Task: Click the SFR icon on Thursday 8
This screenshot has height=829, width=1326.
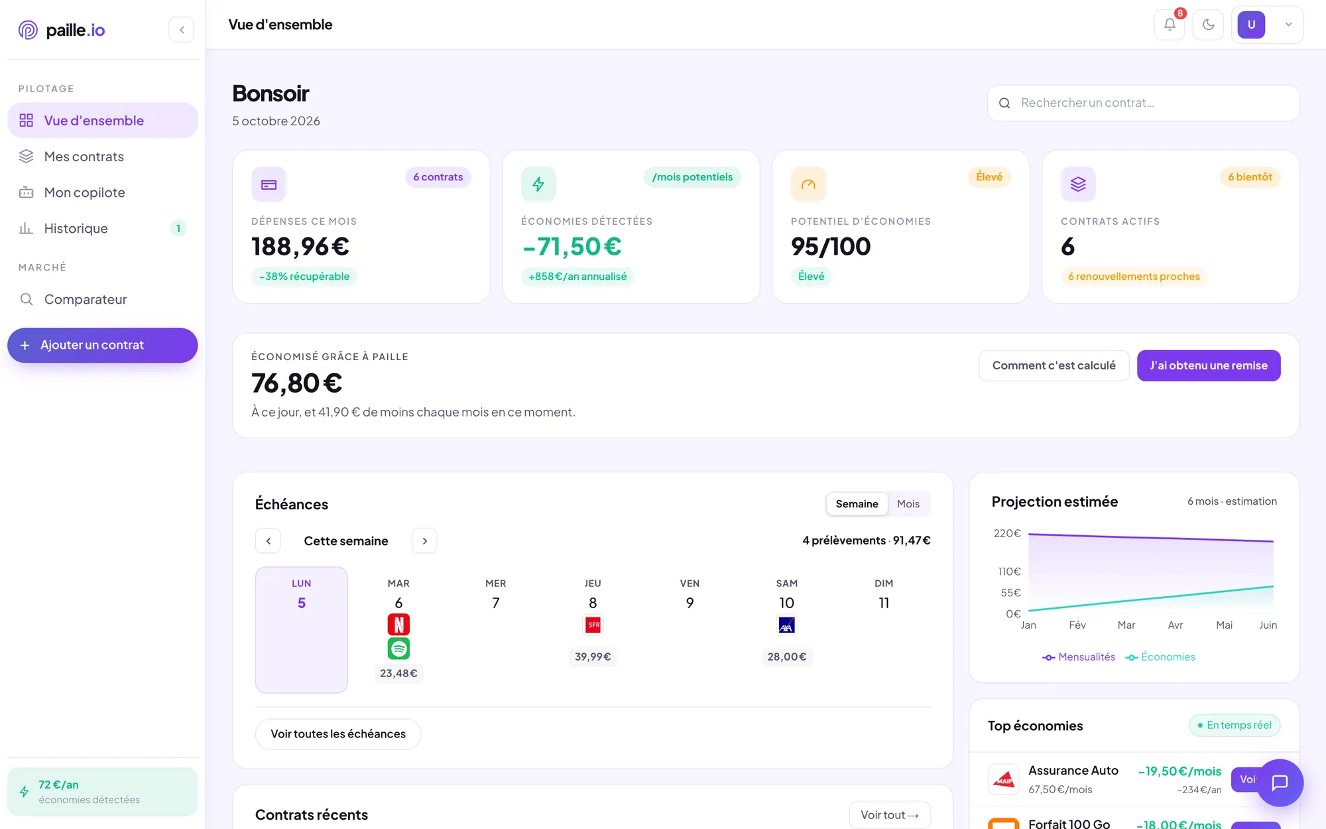Action: 593,625
